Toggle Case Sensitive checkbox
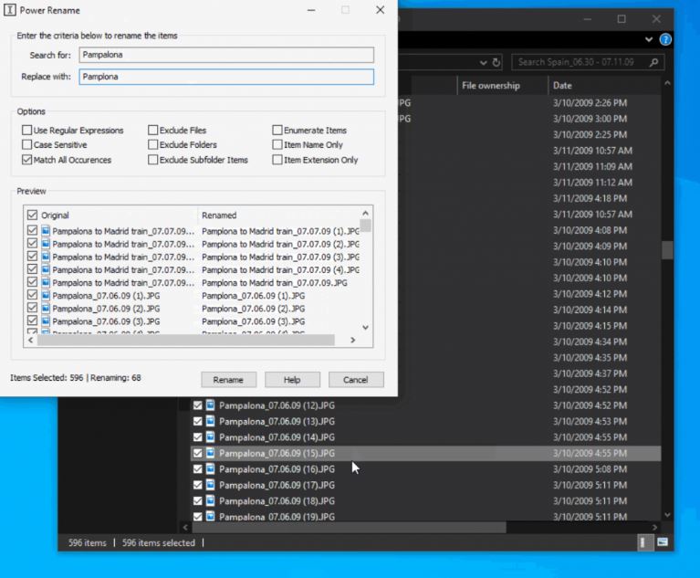 pyautogui.click(x=27, y=144)
